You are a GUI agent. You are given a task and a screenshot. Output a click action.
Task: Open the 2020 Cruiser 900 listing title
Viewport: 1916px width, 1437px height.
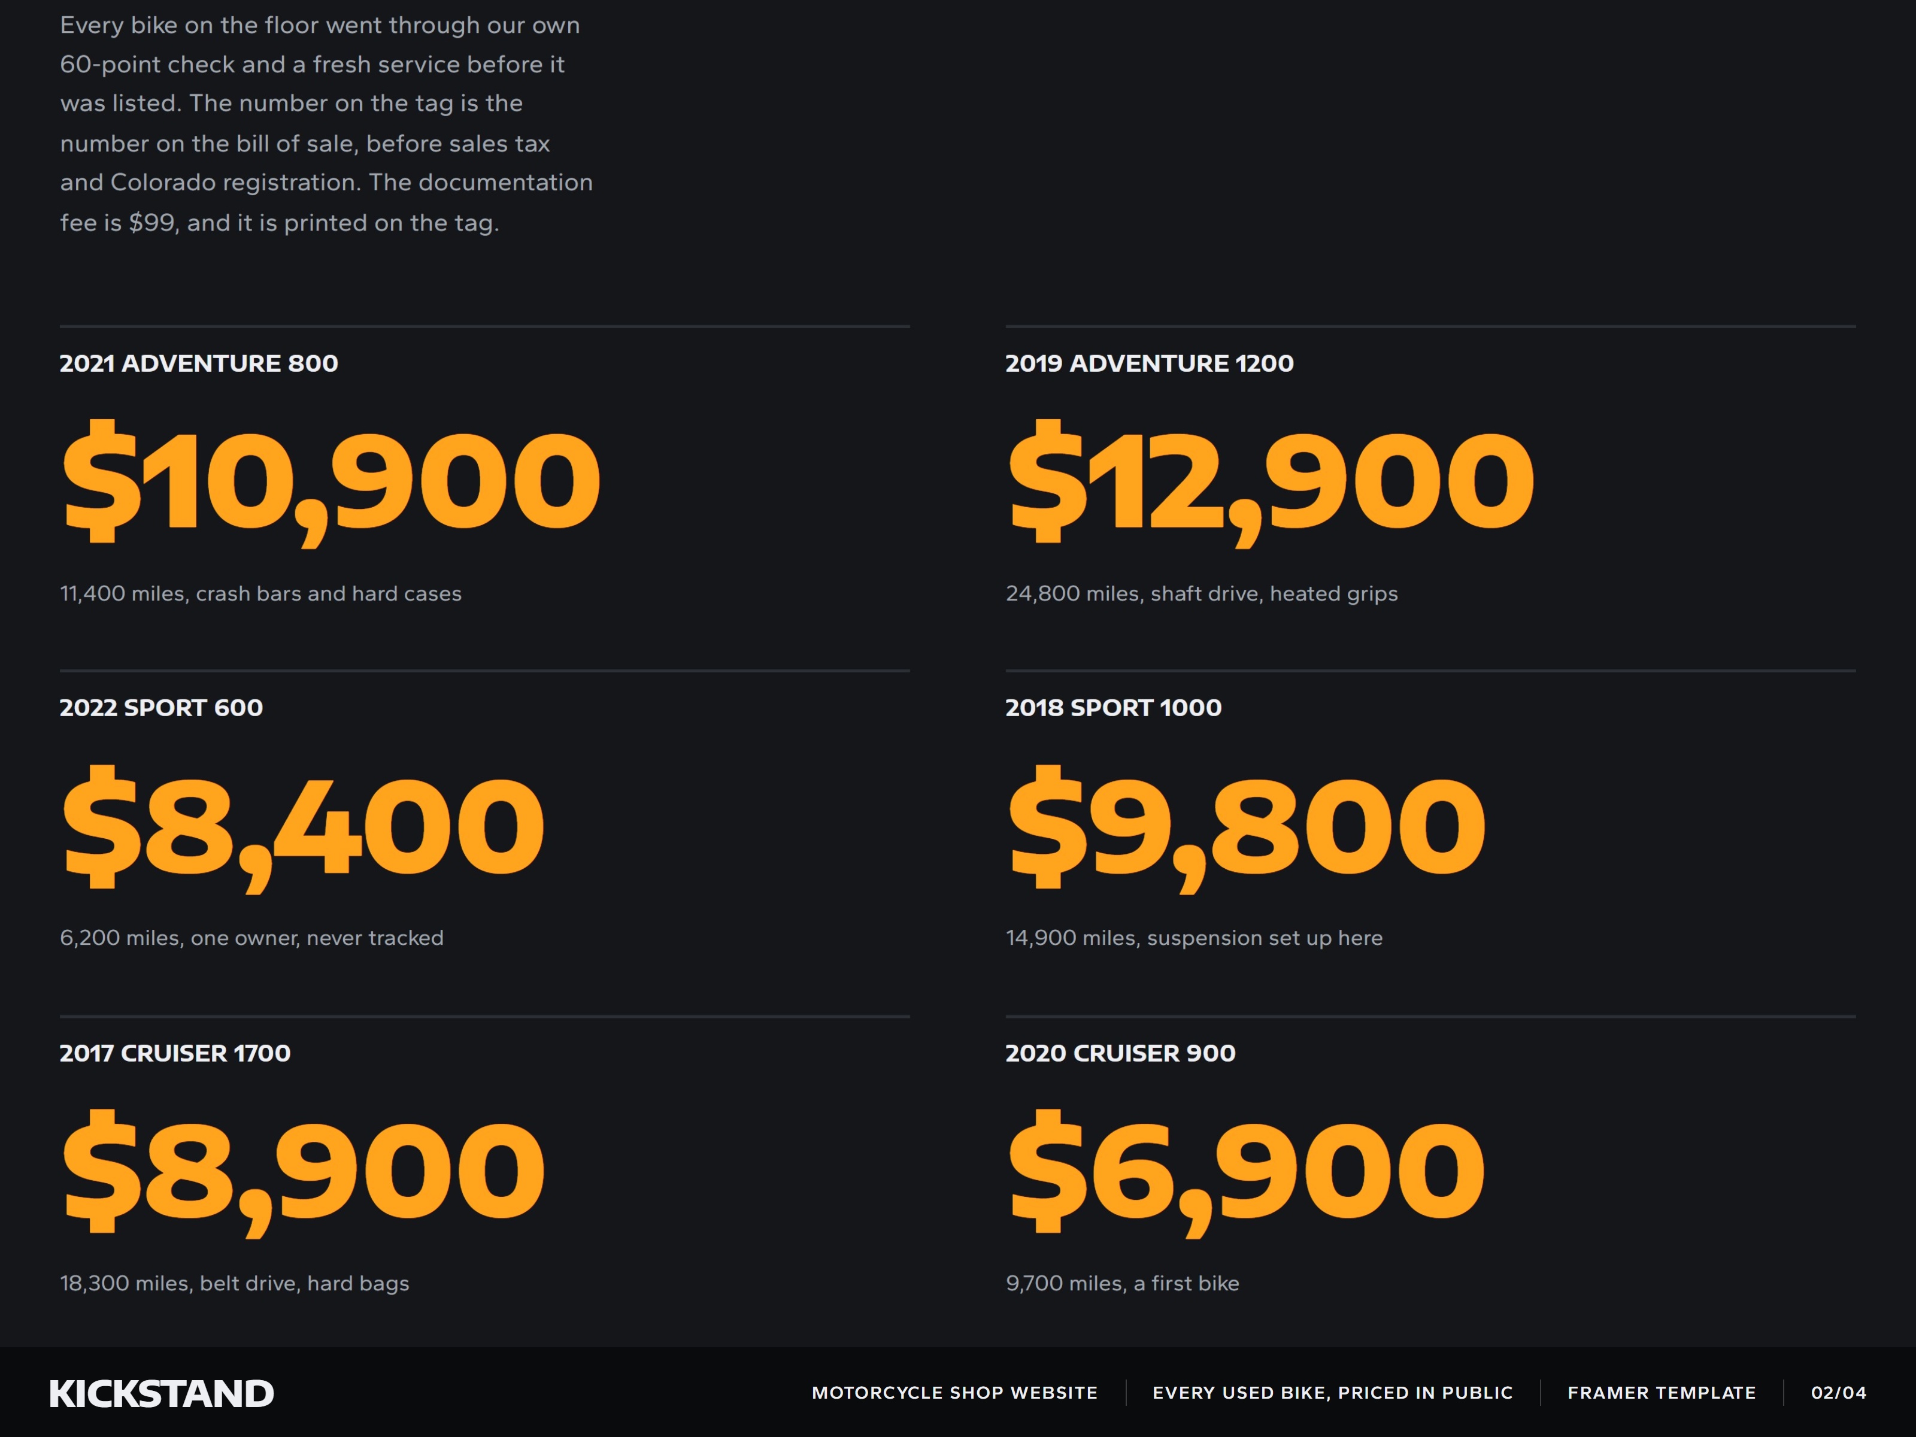click(x=1120, y=1053)
